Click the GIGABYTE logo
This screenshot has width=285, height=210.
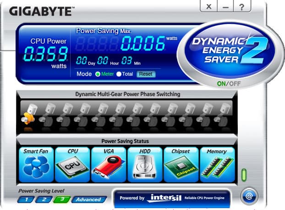coord(42,11)
